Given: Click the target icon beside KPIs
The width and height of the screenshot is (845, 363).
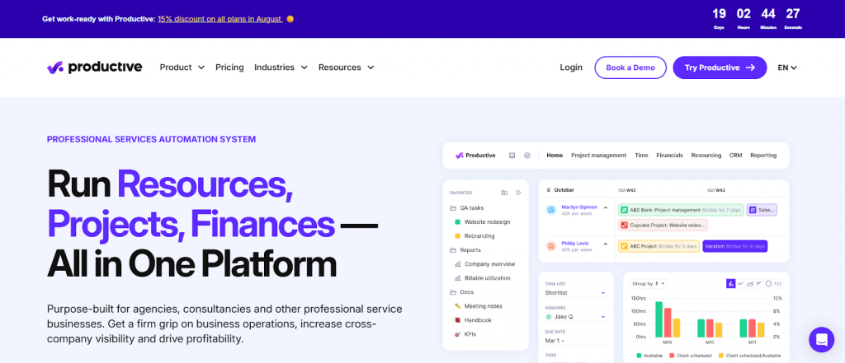Looking at the screenshot, I should pyautogui.click(x=457, y=334).
